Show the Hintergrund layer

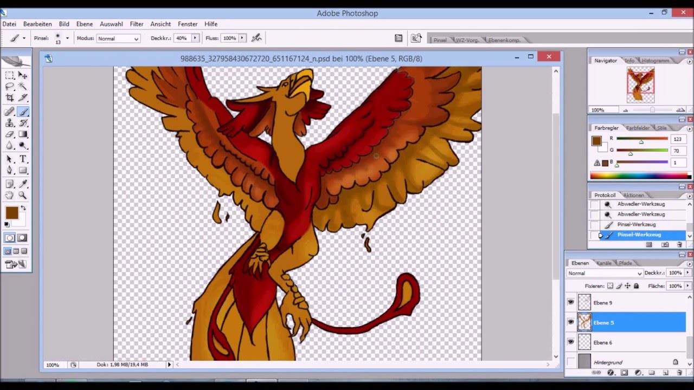[x=570, y=362]
